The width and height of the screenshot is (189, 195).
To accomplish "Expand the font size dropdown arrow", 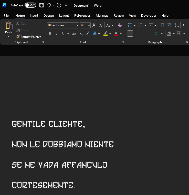I will coord(89,25).
